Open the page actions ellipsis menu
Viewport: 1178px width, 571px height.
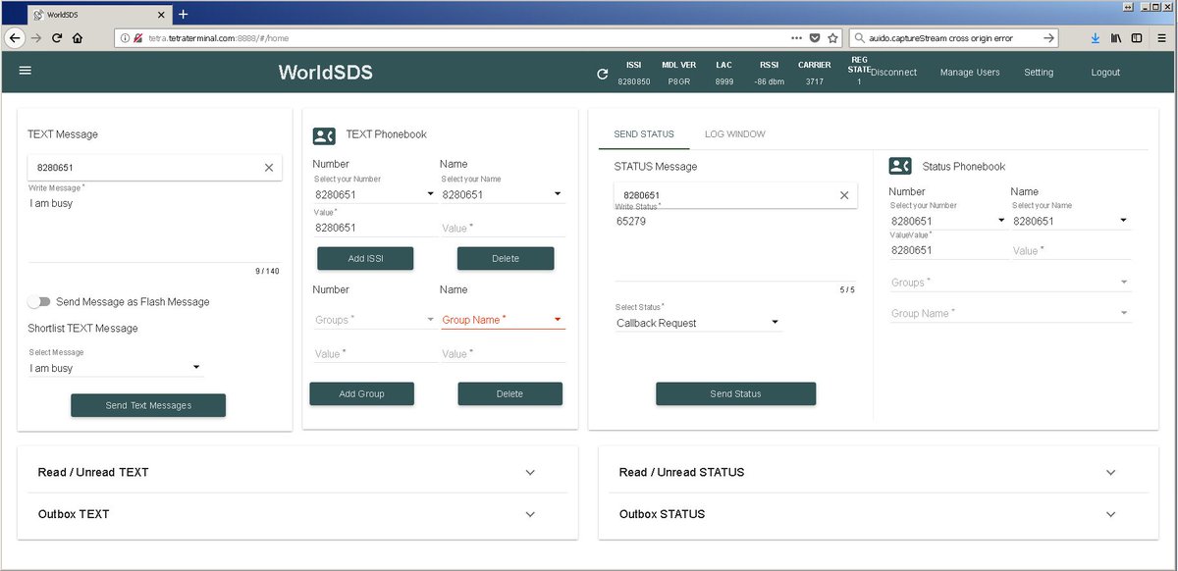pyautogui.click(x=796, y=37)
